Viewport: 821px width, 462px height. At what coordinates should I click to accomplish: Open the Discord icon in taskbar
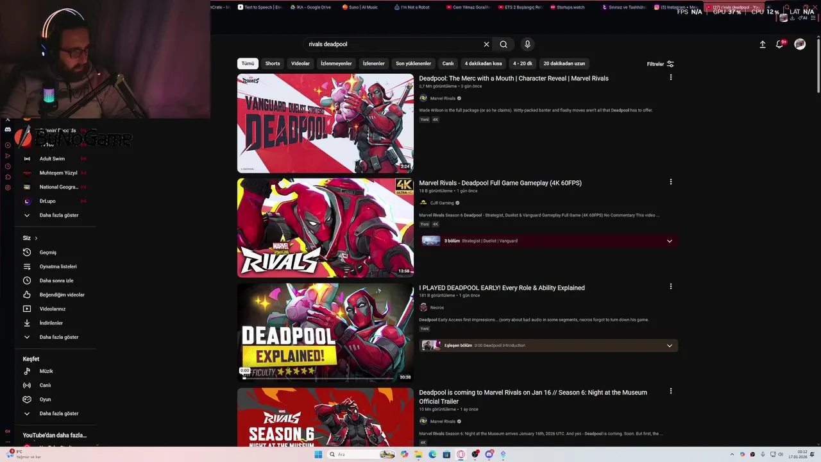click(489, 454)
